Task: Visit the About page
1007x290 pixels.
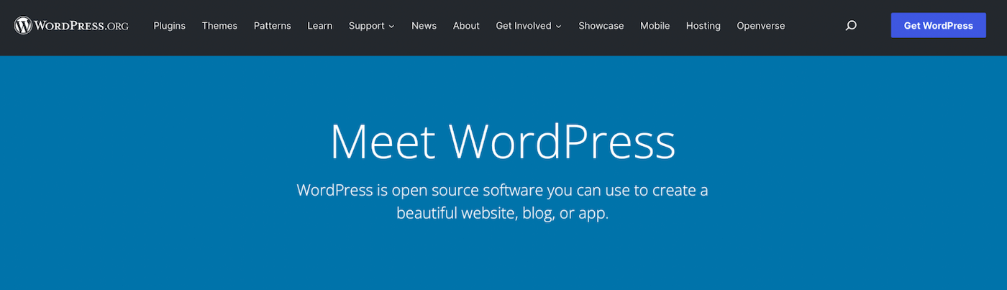Action: [466, 25]
